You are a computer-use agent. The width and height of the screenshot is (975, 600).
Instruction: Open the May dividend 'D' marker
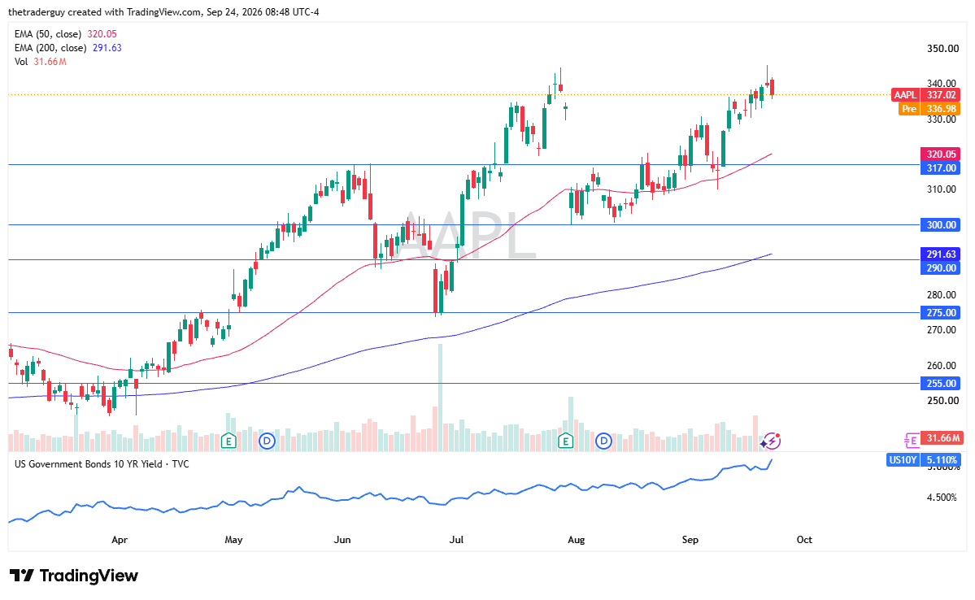click(268, 441)
